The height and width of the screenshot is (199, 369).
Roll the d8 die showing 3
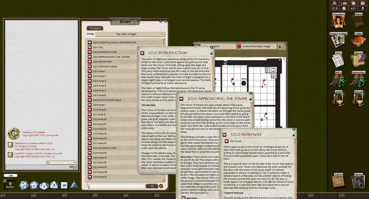54,185
